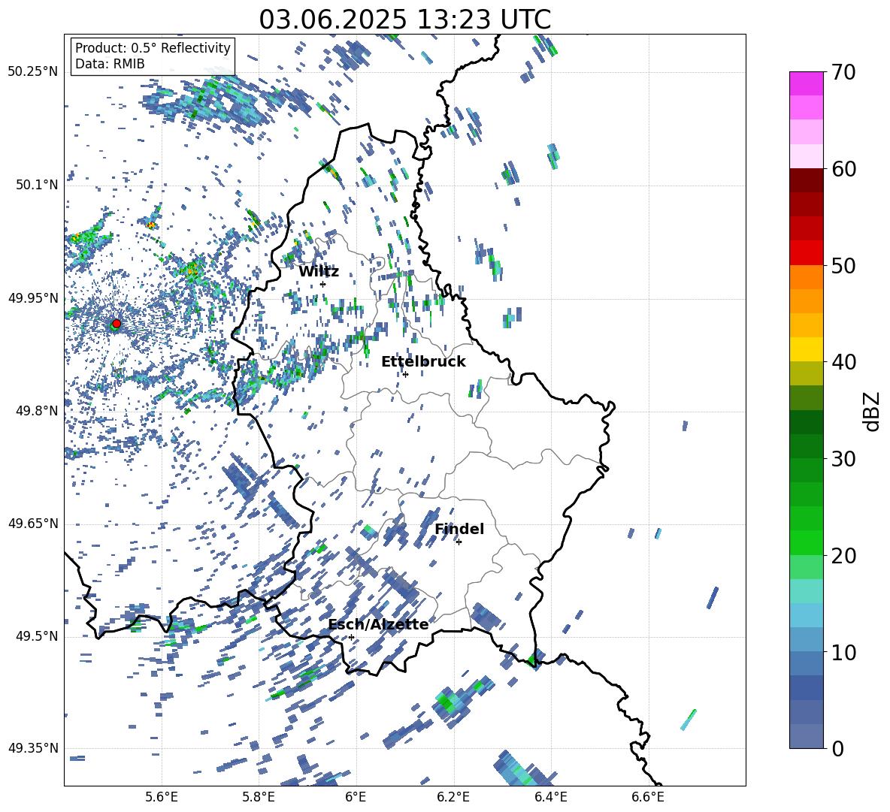Click the bright green colorbar swatch near 20
The width and height of the screenshot is (890, 812).
pos(806,542)
